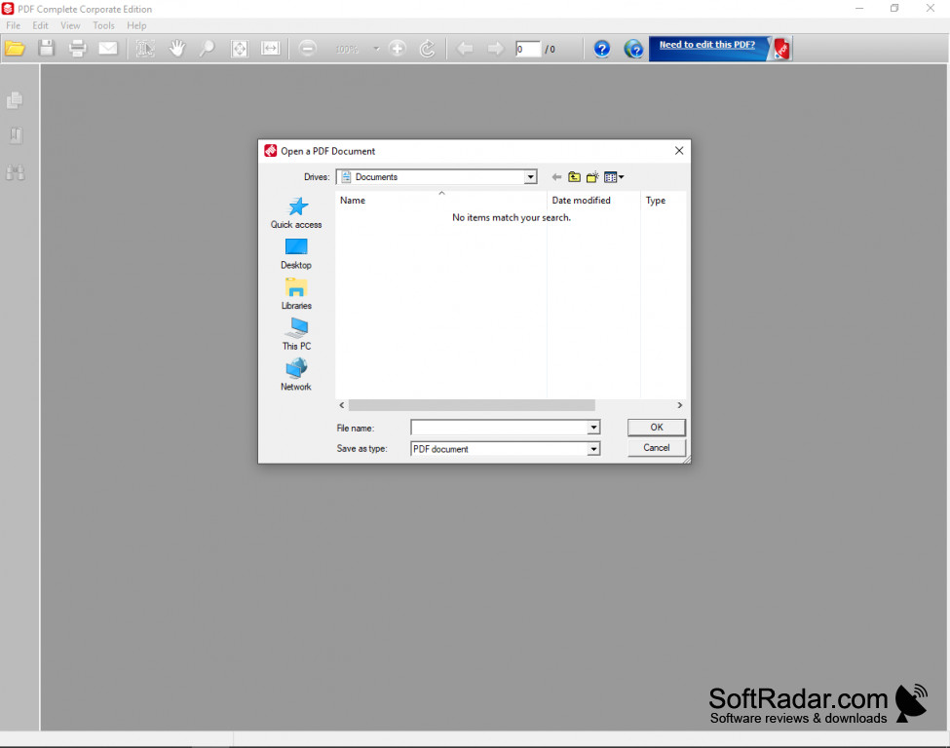
Task: Click the Rotate page icon
Action: click(428, 48)
